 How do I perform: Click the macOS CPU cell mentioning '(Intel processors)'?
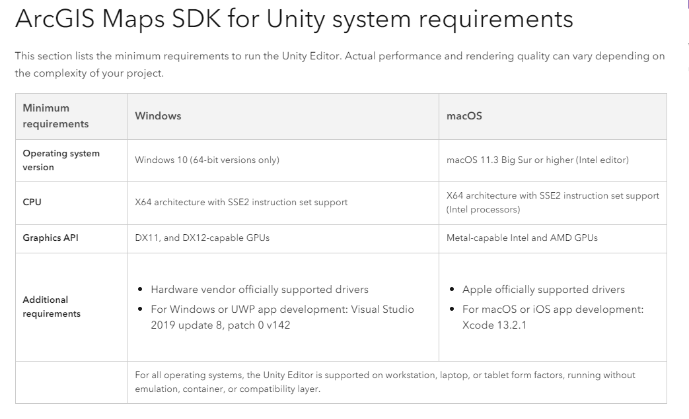coord(553,203)
